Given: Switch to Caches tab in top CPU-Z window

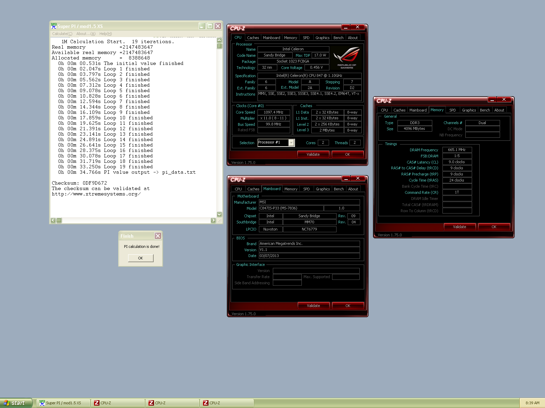Looking at the screenshot, I should pyautogui.click(x=253, y=38).
